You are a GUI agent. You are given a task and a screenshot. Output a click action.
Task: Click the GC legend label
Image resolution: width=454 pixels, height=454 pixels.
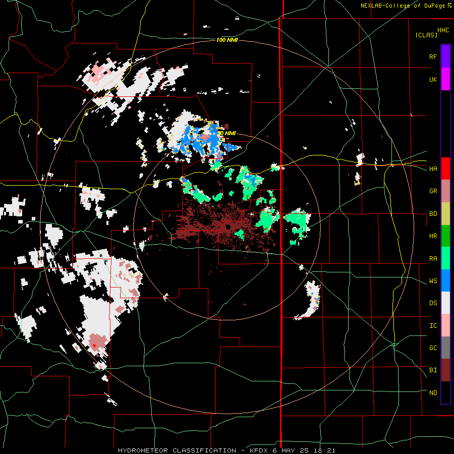pos(433,348)
